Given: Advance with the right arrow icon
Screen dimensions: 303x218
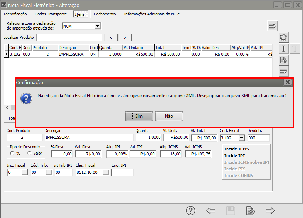Looking at the screenshot, I should point(270,211).
